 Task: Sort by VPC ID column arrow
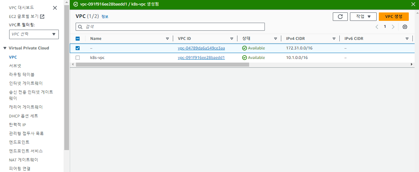point(232,39)
